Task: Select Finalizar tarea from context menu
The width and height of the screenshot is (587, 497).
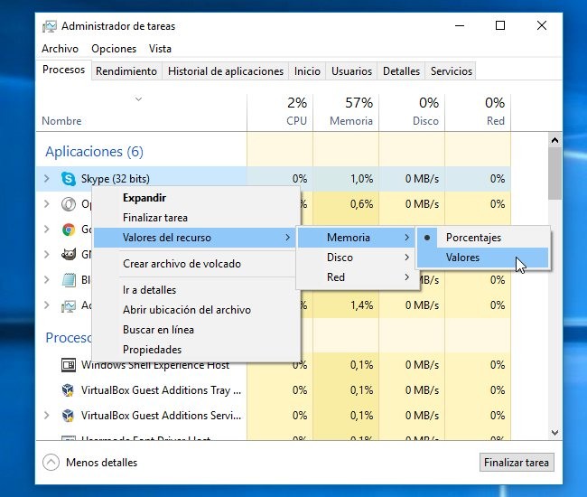Action: coord(154,218)
